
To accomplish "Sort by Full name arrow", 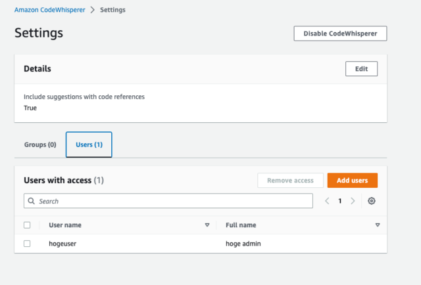I will 378,225.
